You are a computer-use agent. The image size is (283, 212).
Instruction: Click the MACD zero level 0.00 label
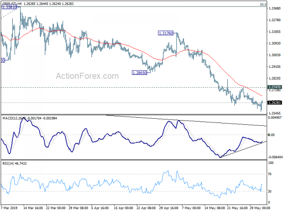271,135
